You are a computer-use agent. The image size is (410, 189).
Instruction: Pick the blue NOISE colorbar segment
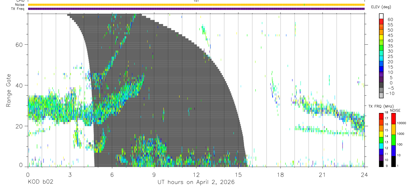pos(394,151)
